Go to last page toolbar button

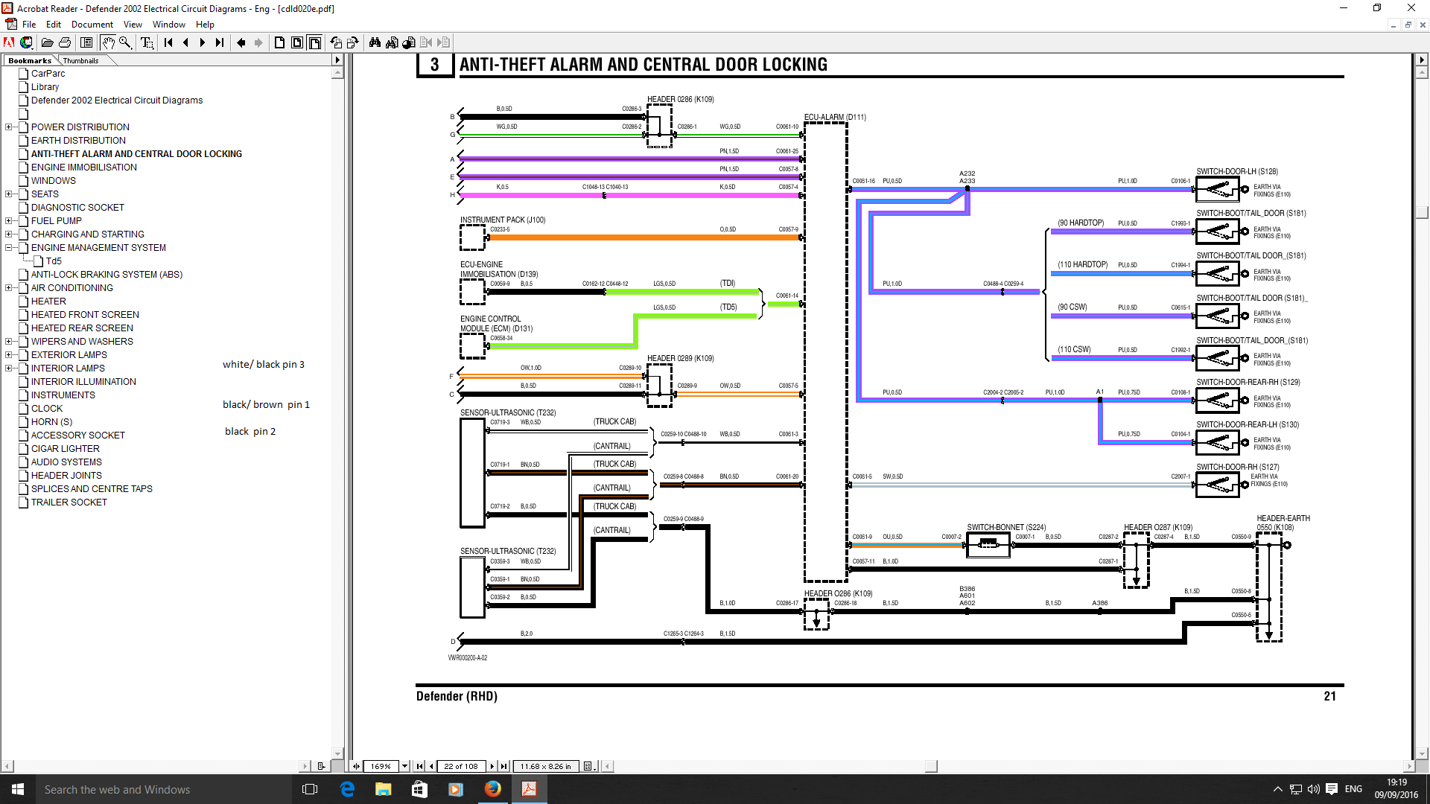(x=219, y=42)
